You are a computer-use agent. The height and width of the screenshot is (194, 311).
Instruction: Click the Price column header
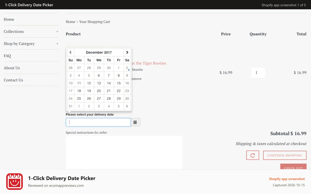226,34
